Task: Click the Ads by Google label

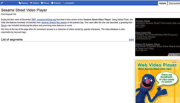Action: click(x=174, y=55)
